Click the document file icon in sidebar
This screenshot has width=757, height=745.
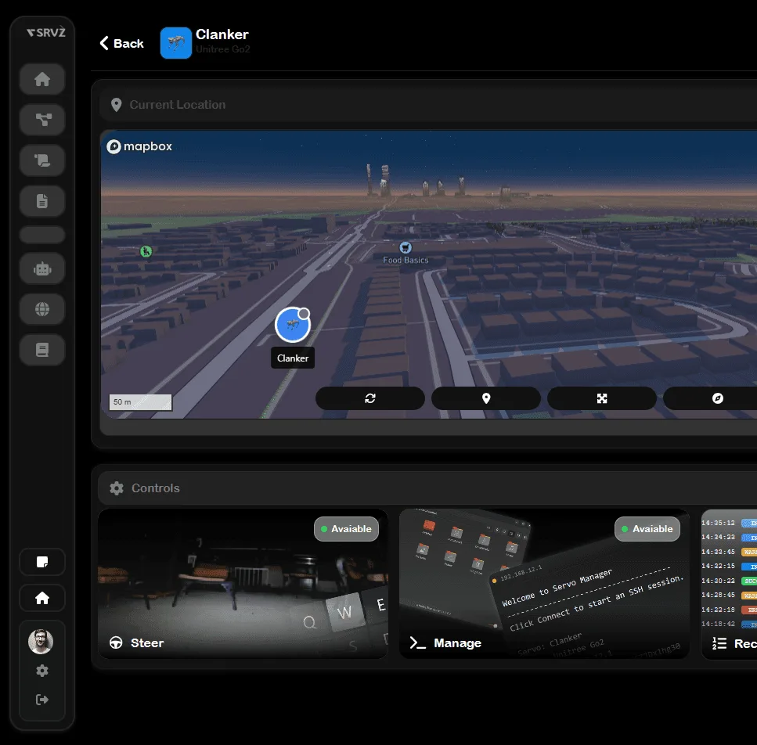(x=42, y=201)
